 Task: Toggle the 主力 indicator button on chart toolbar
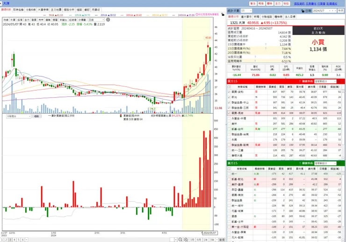(x=27, y=20)
